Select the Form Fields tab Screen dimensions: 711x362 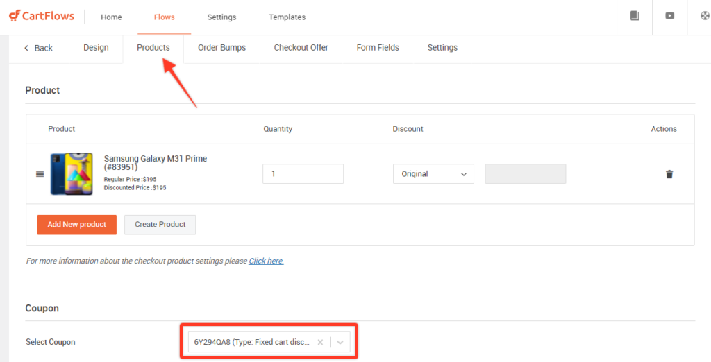point(378,48)
